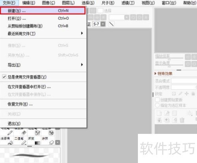197x163 pixels.
Task: Click the rotate left button beside 显示角度
Action: tap(188, 64)
